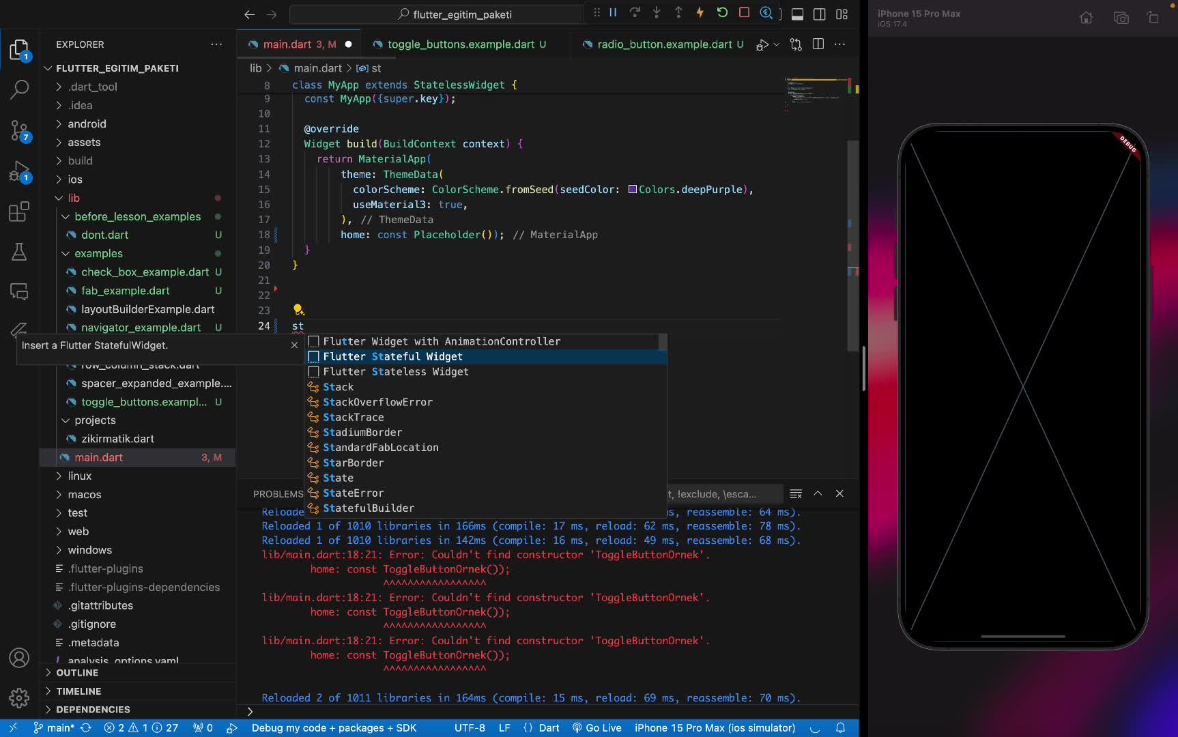Screen dimensions: 1178x737
Task: Click Go Live in status bar
Action: coord(597,728)
